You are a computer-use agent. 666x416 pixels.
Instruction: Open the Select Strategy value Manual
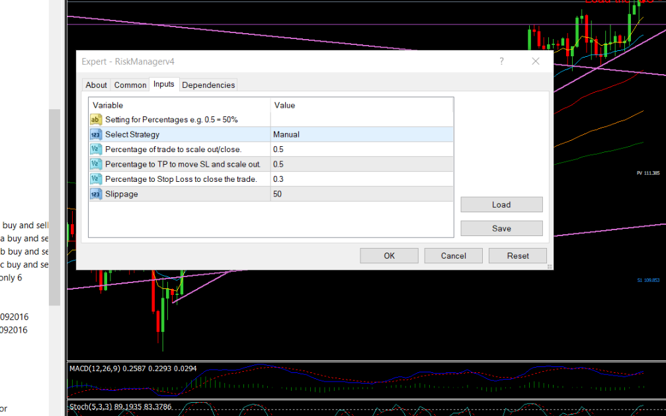coord(361,134)
